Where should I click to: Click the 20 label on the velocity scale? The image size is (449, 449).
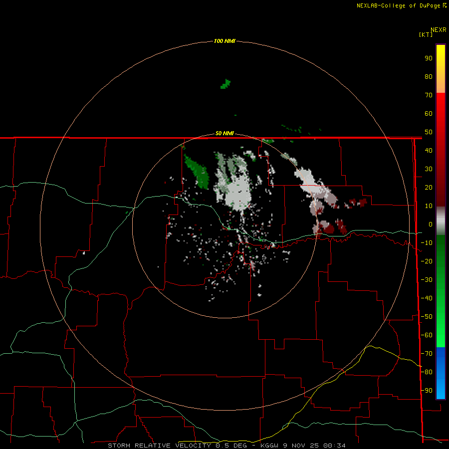pos(429,187)
